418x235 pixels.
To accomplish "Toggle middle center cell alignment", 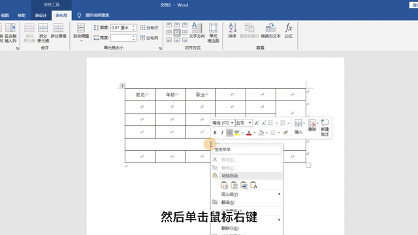I will coord(177,33).
